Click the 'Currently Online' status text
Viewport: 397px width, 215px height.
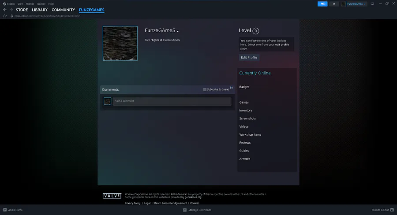[255, 73]
